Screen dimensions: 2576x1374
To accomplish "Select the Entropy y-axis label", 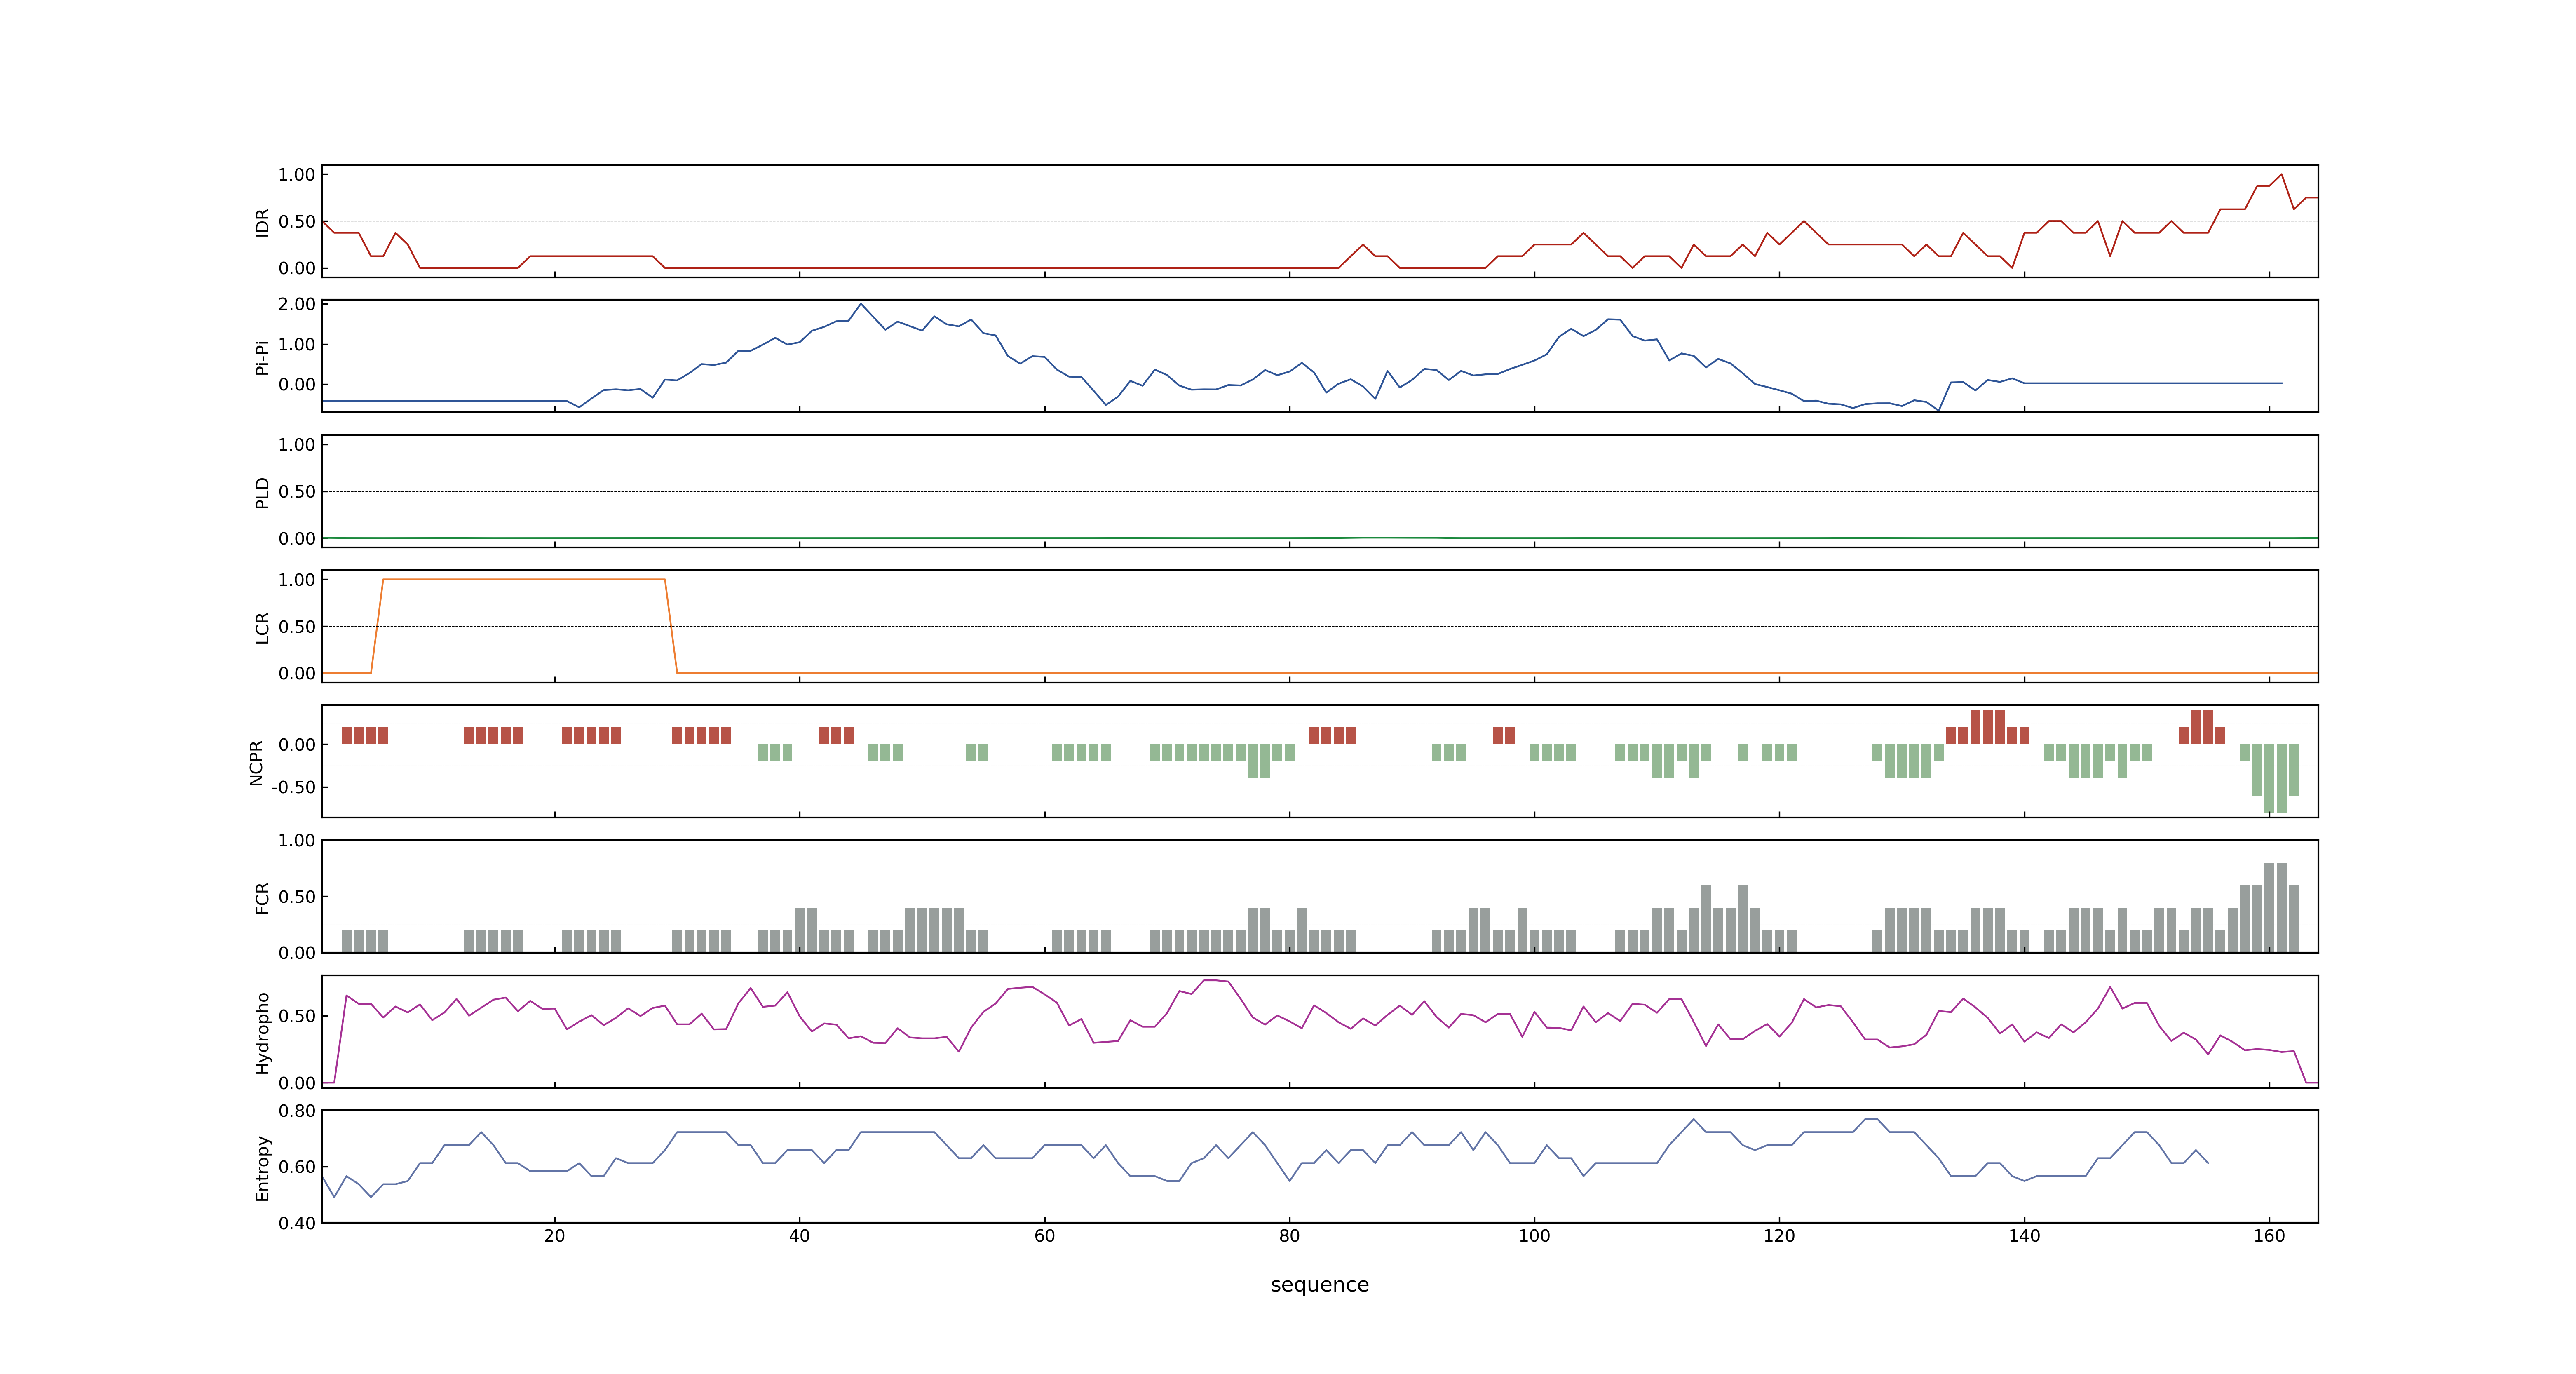I will click(x=262, y=1167).
